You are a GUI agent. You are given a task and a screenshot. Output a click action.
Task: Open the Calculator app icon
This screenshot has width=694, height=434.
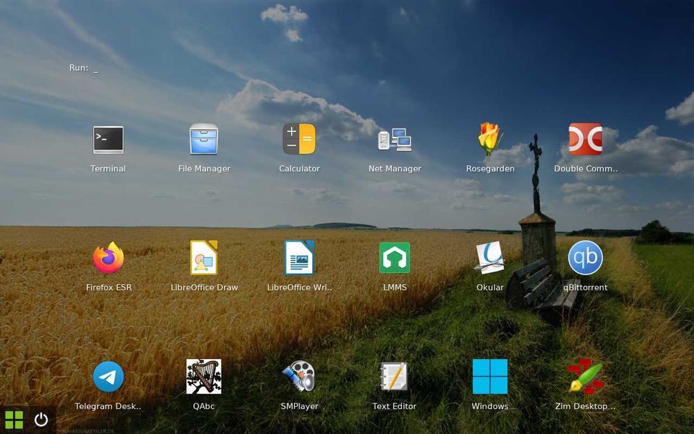click(299, 139)
